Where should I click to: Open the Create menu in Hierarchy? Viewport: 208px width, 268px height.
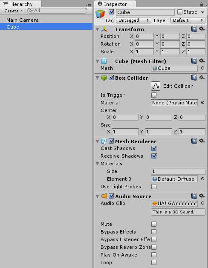(x=13, y=11)
